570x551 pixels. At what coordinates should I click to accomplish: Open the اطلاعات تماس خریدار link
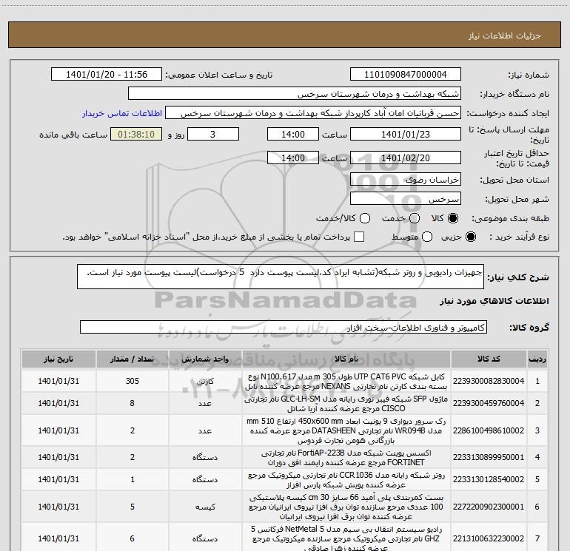click(122, 113)
